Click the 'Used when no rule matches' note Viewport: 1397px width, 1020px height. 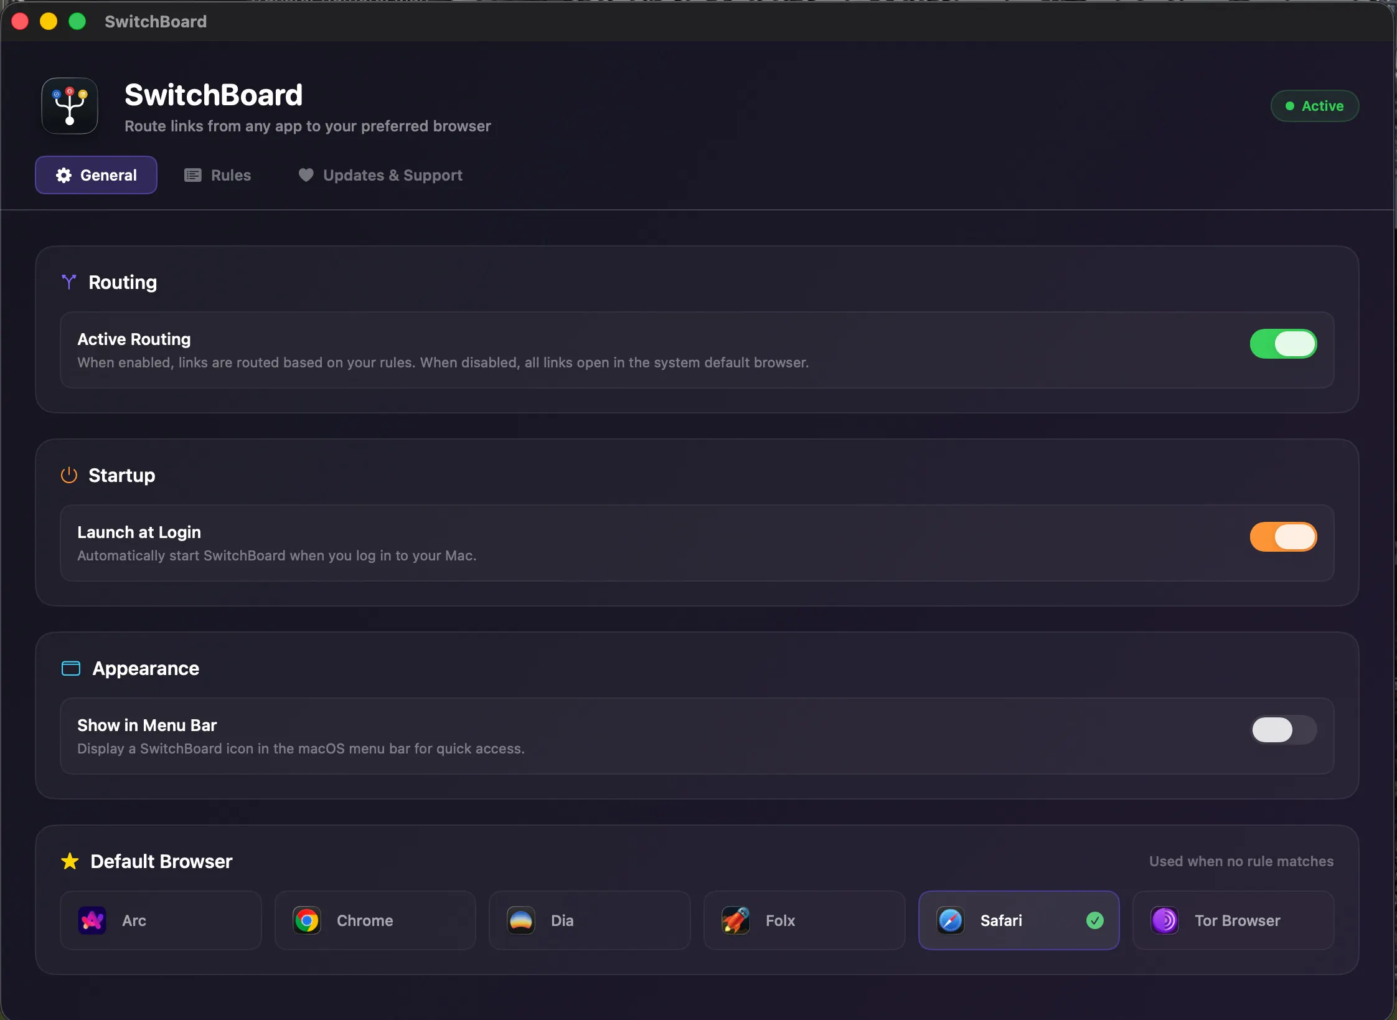pos(1241,861)
